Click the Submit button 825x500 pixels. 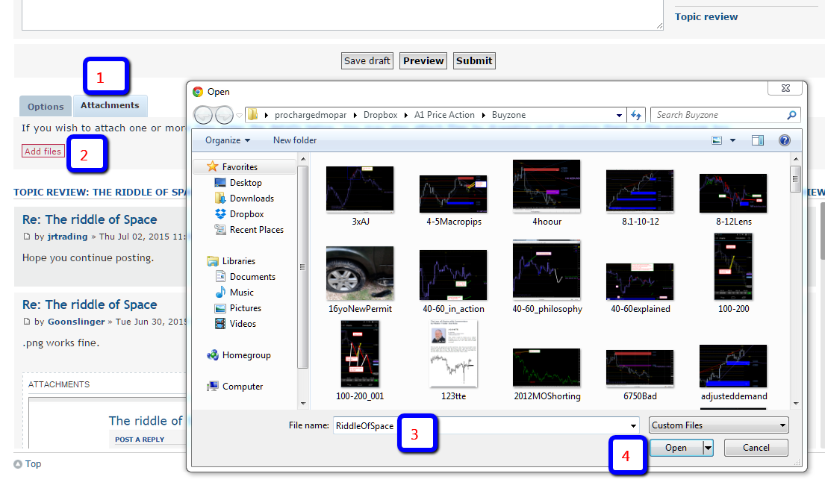[474, 61]
